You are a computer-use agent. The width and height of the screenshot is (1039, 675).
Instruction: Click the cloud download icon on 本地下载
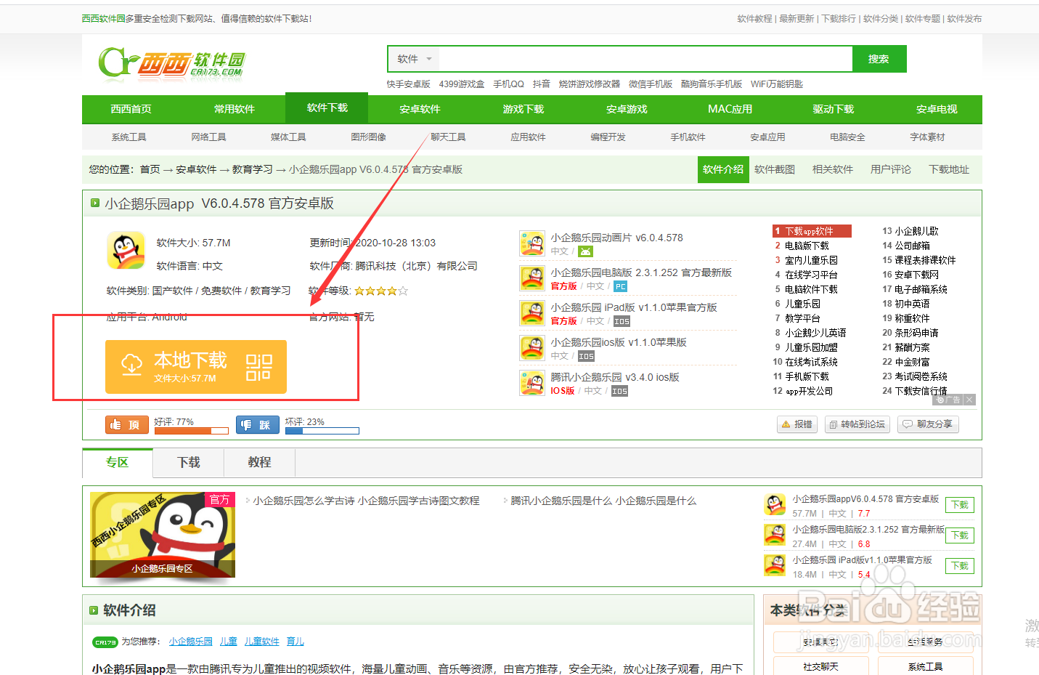pos(131,365)
